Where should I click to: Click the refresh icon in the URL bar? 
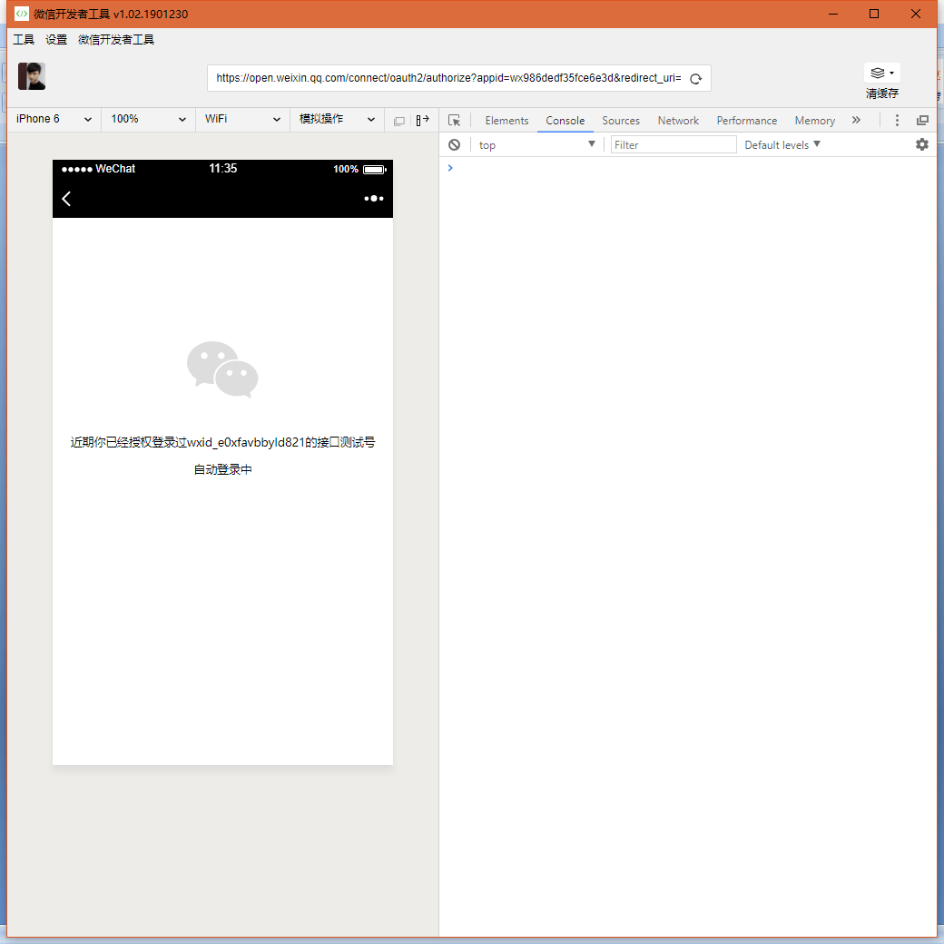tap(695, 79)
